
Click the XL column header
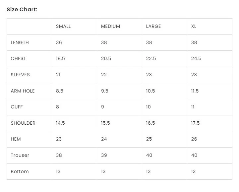[194, 26]
